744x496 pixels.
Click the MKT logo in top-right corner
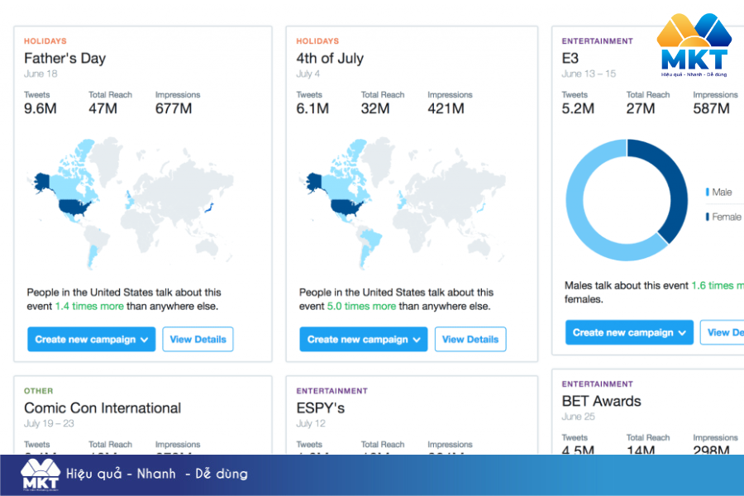click(694, 46)
